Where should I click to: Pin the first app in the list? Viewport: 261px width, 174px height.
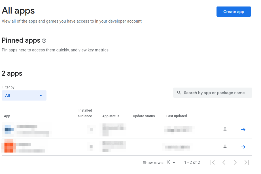tap(225, 129)
